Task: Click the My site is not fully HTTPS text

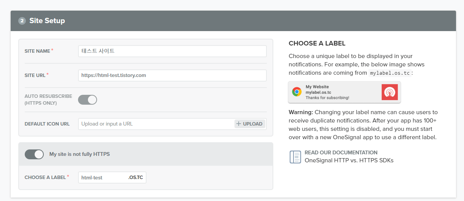Action: (80, 154)
